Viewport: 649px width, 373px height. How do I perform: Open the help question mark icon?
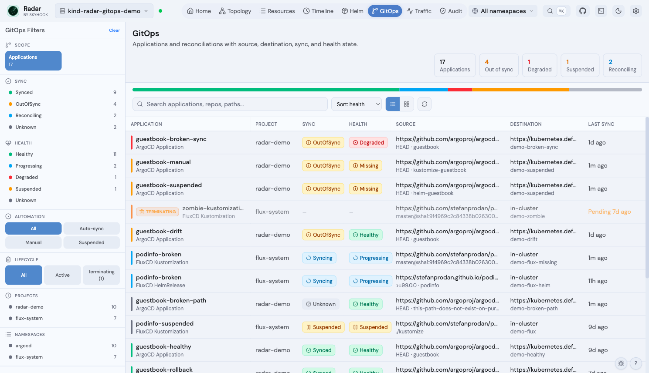coord(635,363)
